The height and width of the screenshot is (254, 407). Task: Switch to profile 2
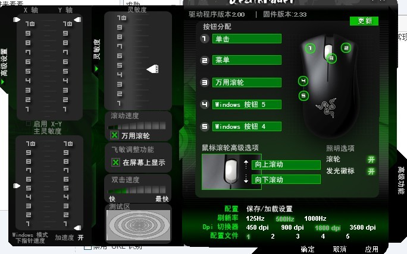click(x=273, y=236)
